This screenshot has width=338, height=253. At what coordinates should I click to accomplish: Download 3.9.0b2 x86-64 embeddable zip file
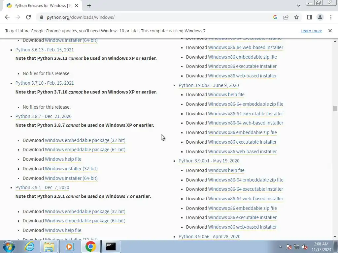click(246, 104)
